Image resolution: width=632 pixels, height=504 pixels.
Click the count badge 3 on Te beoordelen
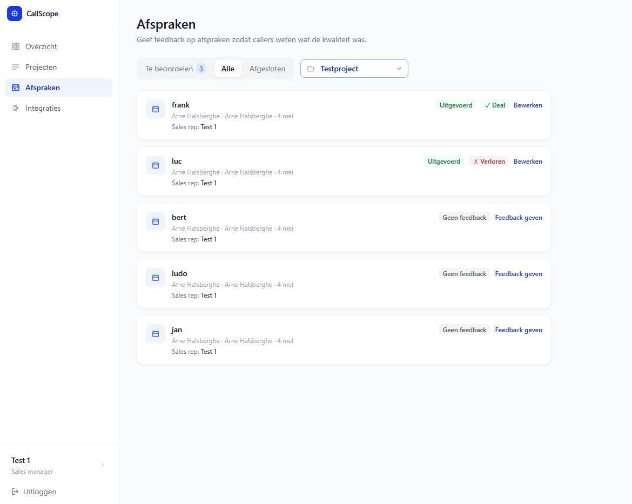(x=201, y=69)
